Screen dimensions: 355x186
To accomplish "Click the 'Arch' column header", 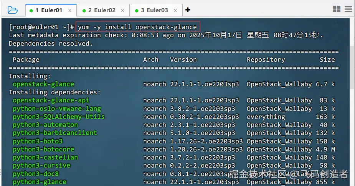I will tap(151, 60).
